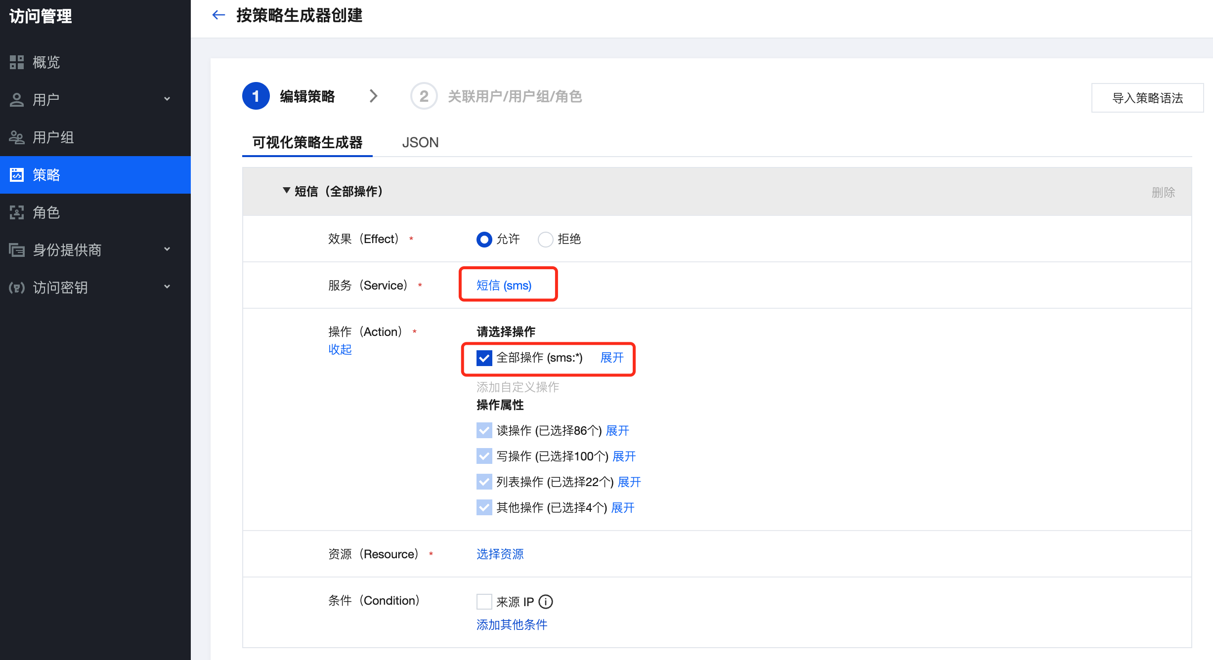Switch to the JSON tab
This screenshot has height=660, width=1213.
(420, 142)
